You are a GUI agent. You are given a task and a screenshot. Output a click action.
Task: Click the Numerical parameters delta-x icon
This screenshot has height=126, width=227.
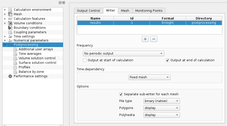[10, 40]
